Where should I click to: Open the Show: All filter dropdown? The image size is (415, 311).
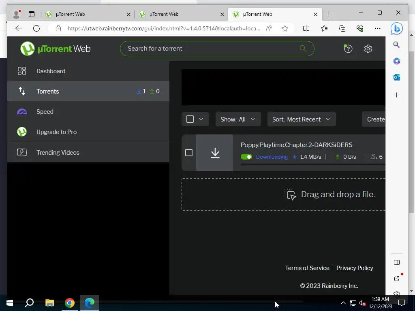(x=238, y=119)
